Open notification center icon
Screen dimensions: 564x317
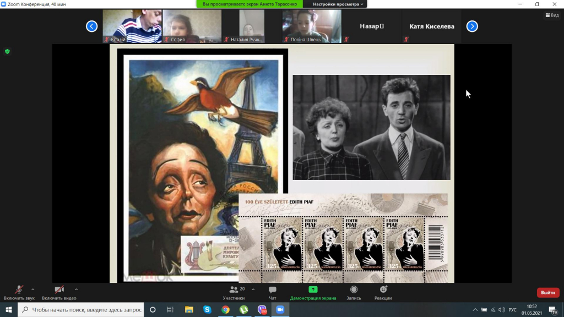tap(553, 310)
